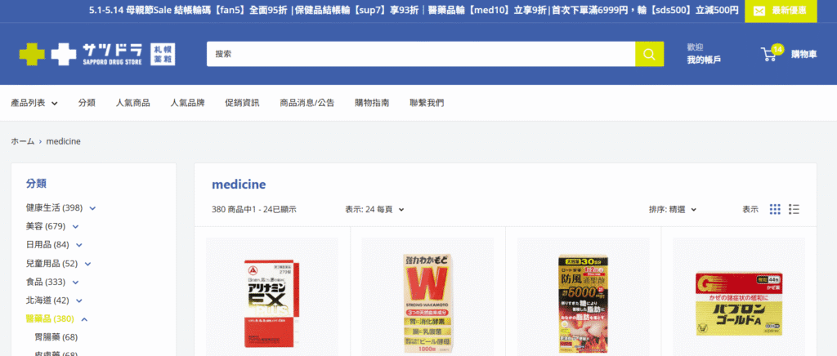
Task: Select the 食品 (333) category
Action: (46, 282)
